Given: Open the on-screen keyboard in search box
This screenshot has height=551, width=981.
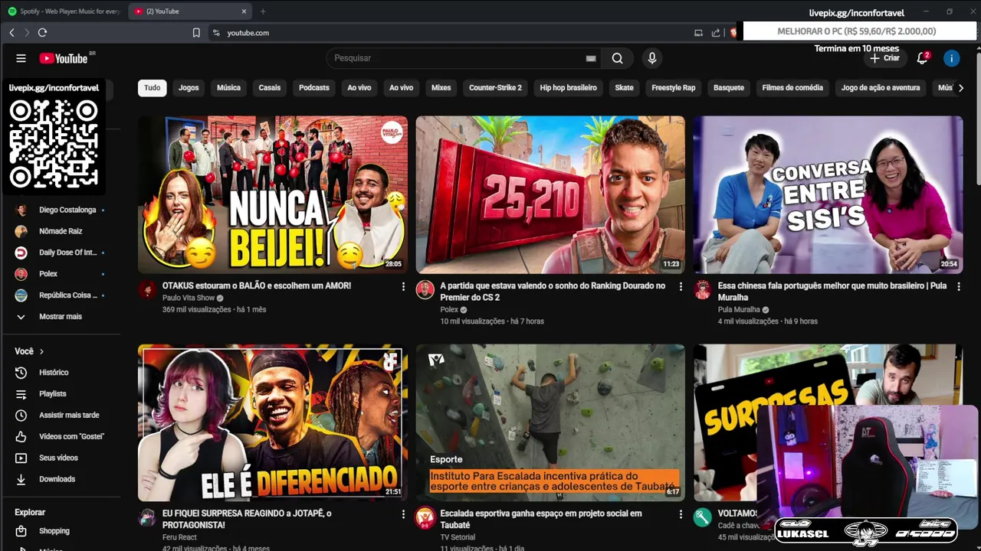Looking at the screenshot, I should tap(591, 58).
